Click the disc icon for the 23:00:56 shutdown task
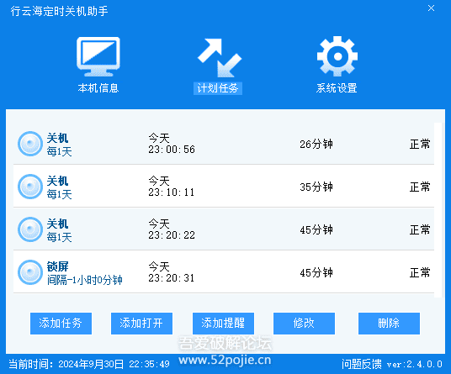The image size is (451, 374). point(30,144)
